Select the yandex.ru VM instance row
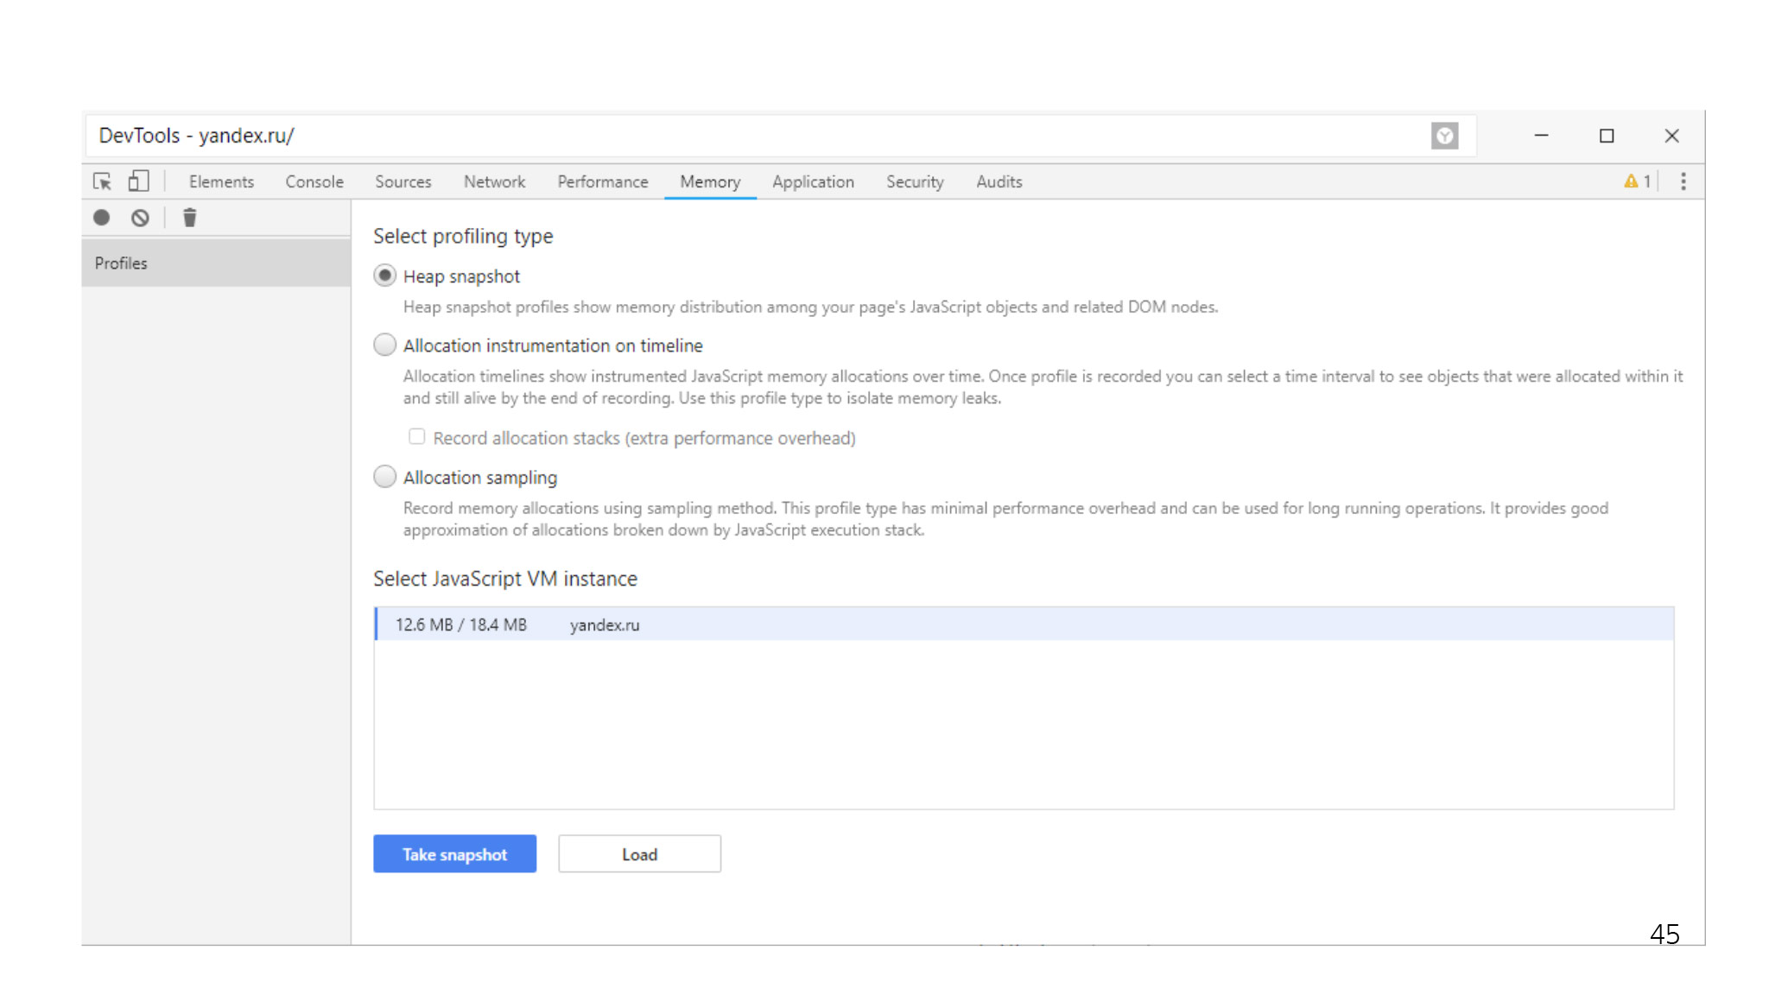The width and height of the screenshot is (1769, 995). [1023, 624]
